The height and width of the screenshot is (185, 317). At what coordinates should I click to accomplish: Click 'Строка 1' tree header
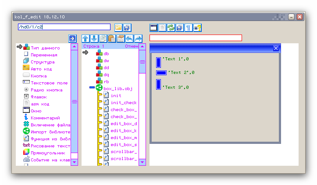click(x=94, y=46)
